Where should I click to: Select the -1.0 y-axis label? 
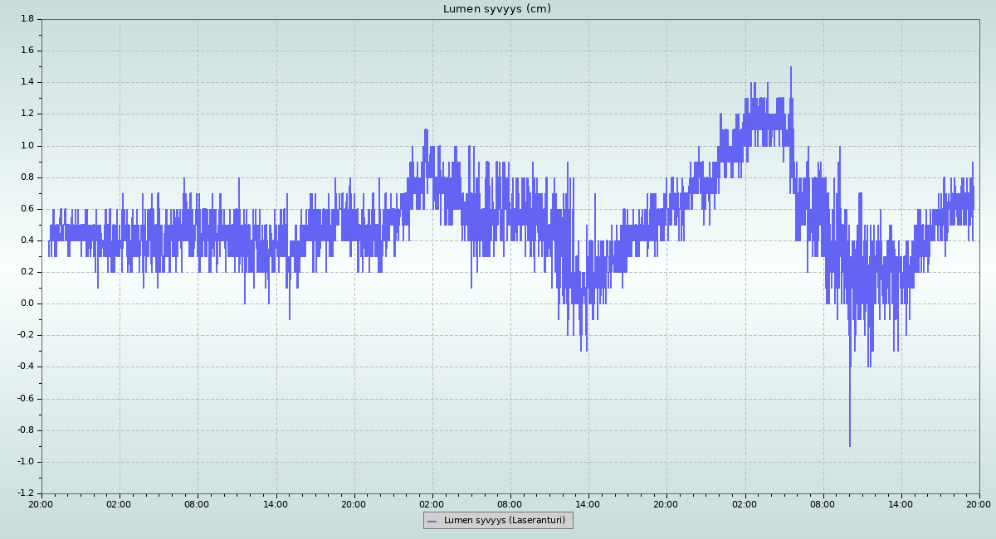pos(25,462)
